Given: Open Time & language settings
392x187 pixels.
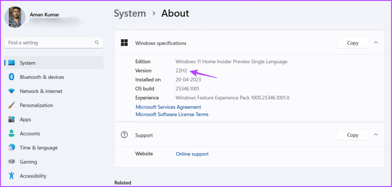Looking at the screenshot, I should tap(54, 147).
